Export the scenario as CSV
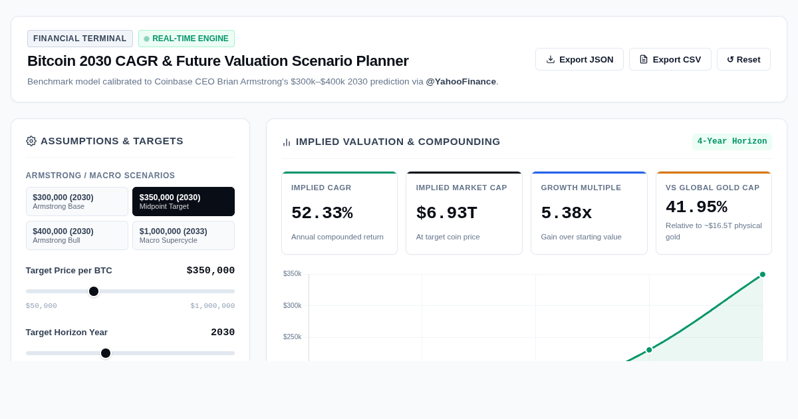Image resolution: width=798 pixels, height=419 pixels. [670, 59]
